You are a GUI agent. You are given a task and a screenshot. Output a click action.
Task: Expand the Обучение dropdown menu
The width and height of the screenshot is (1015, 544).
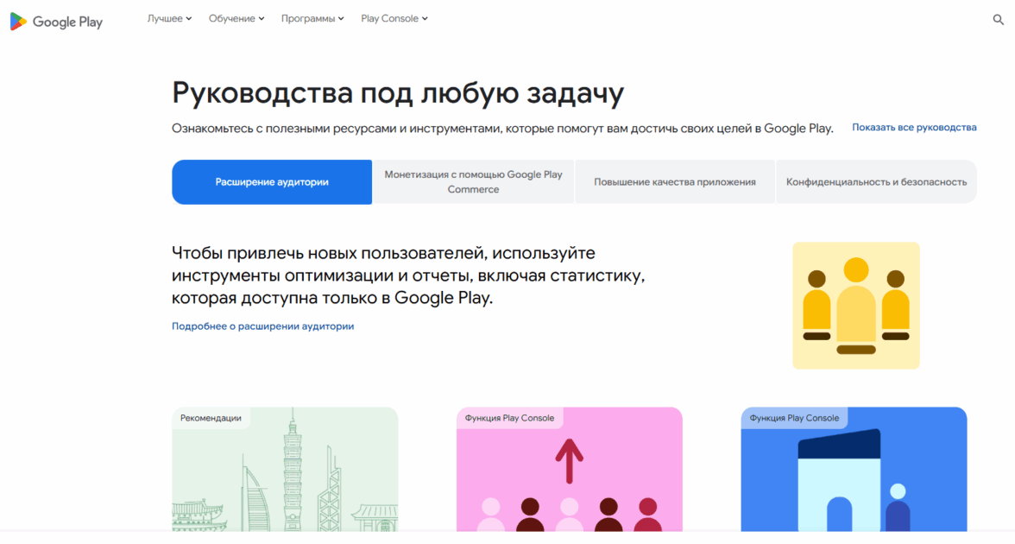tap(236, 18)
